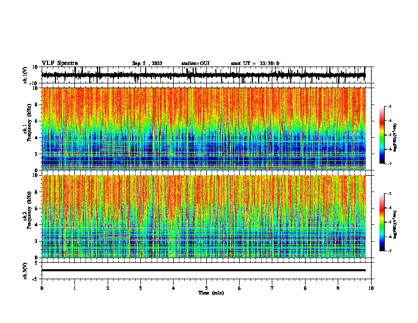
Task: Click the "-7" label below ch.2 color bar
Action: point(389,251)
